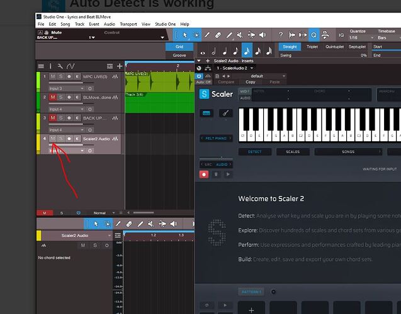401x314 pixels.
Task: Open Input 4 dropdown on BLMove track
Action: click(67, 109)
